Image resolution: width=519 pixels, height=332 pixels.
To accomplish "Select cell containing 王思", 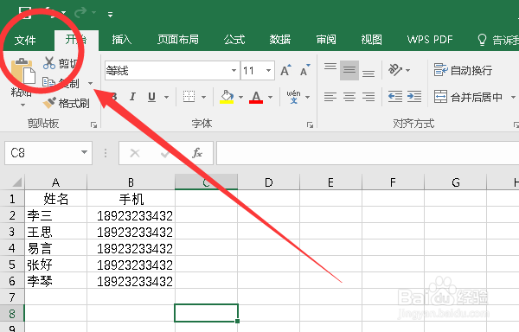I will tap(55, 232).
